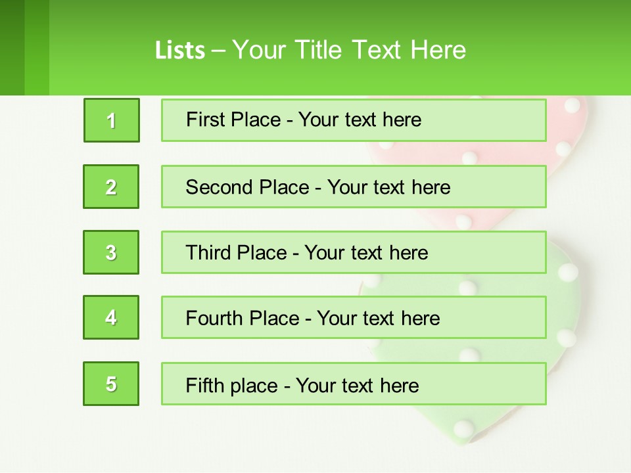Click the topmost white dot on pink cookie
This screenshot has width=631, height=473.
[572, 105]
